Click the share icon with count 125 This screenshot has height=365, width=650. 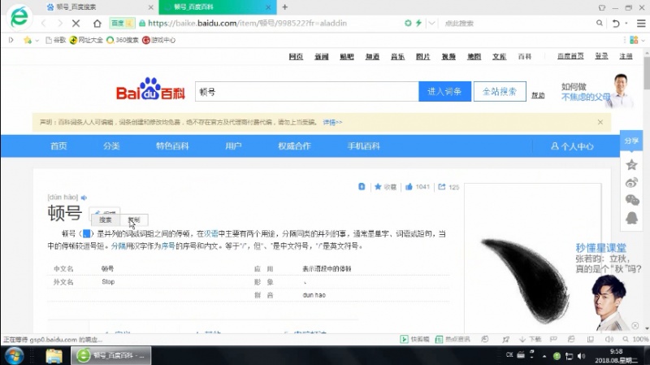click(442, 187)
